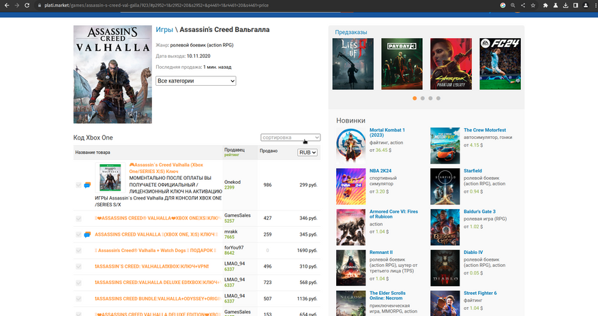Open the ASSASSINS CREED BUNDLE Valhalla+Odyssey listing
Image resolution: width=598 pixels, height=316 pixels.
pos(158,299)
